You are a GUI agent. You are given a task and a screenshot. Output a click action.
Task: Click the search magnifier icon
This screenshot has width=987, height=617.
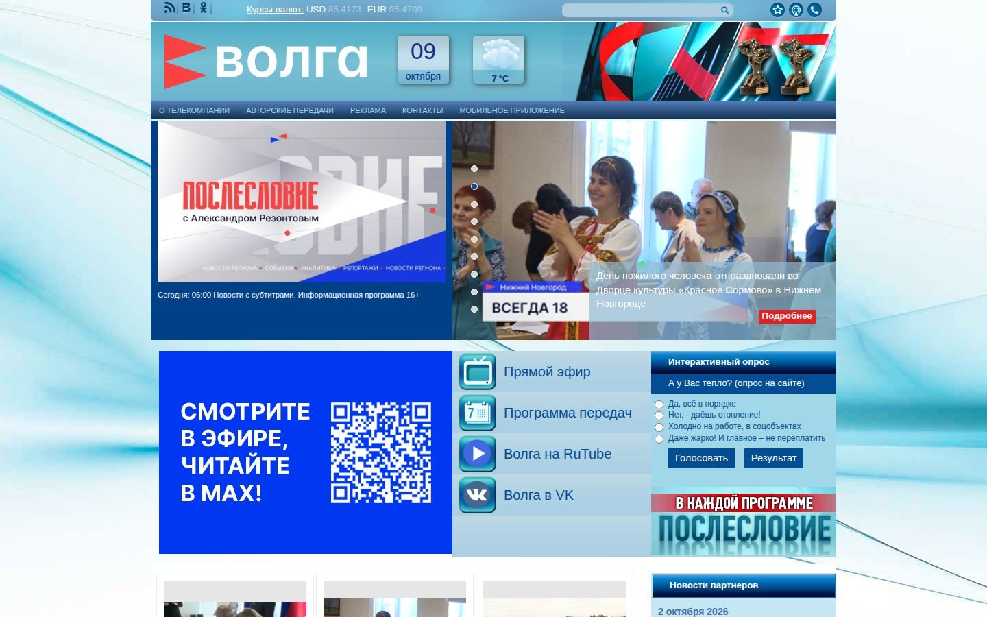724,10
